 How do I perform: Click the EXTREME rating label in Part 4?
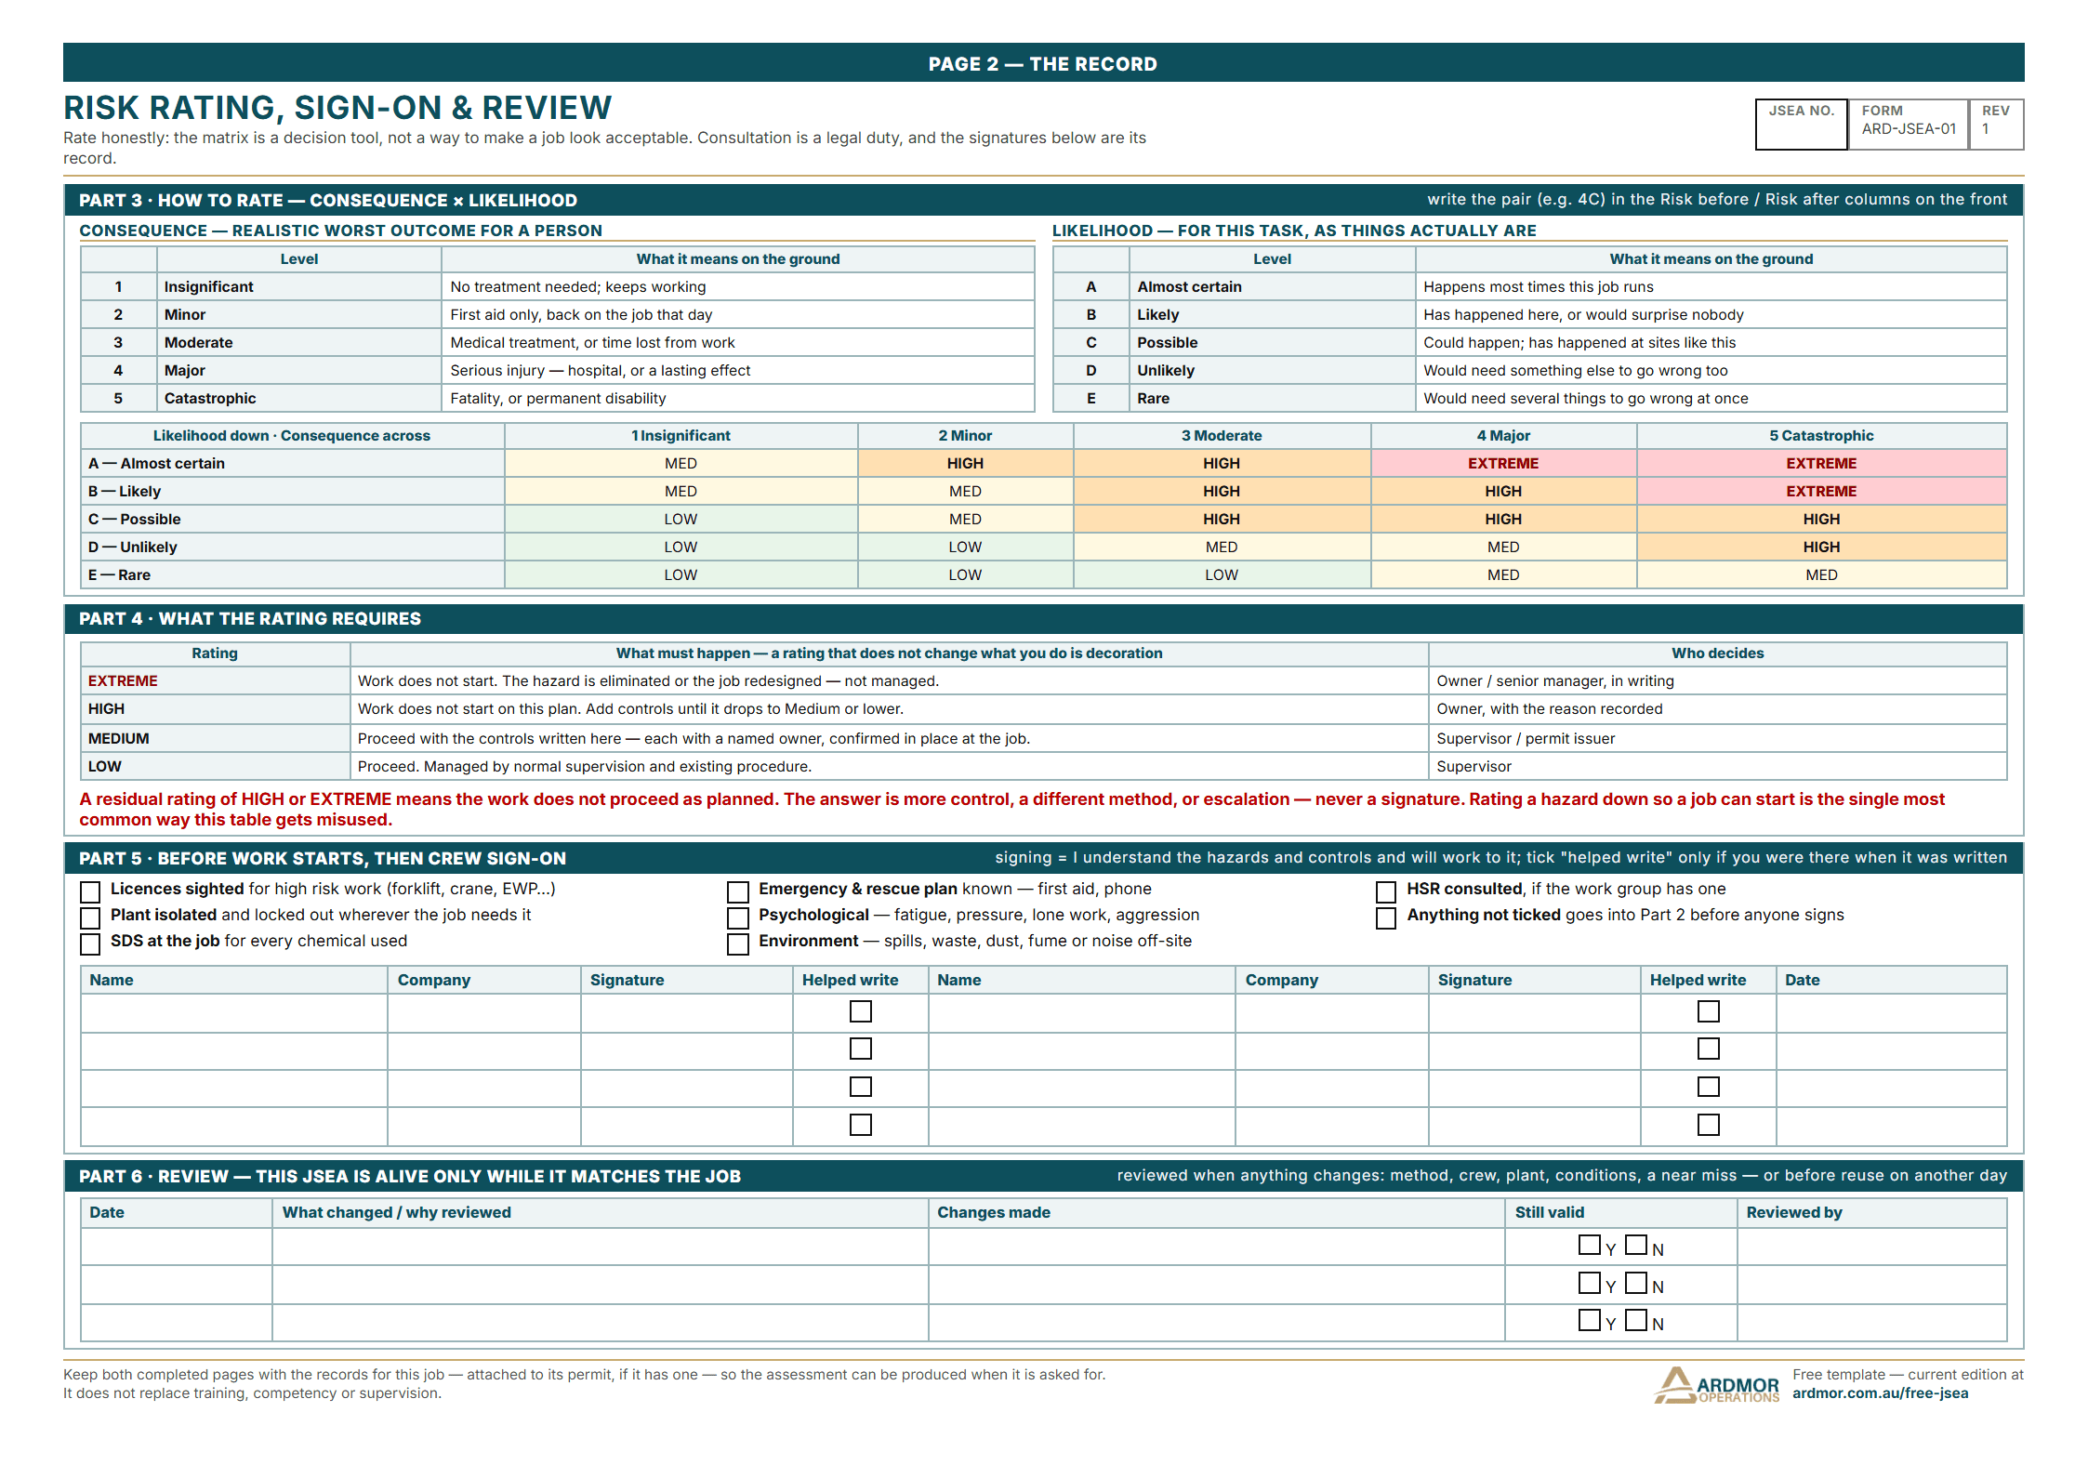pos(123,680)
